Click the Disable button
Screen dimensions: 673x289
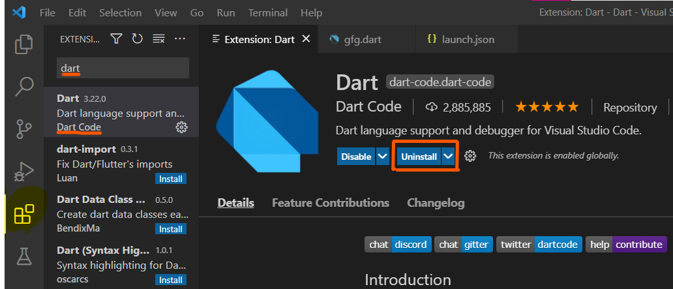356,157
